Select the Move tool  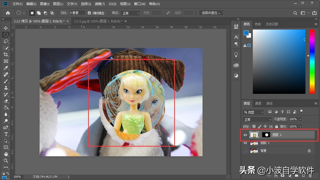(x=6, y=28)
